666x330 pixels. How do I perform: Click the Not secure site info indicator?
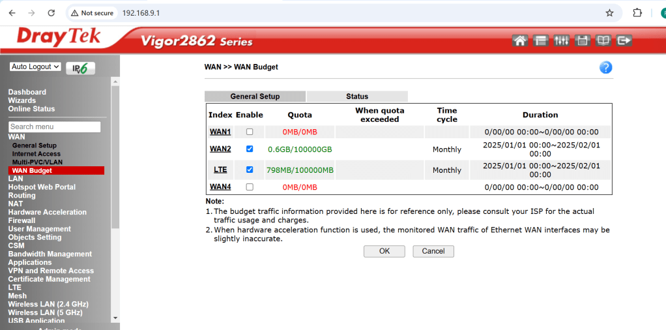click(x=93, y=13)
